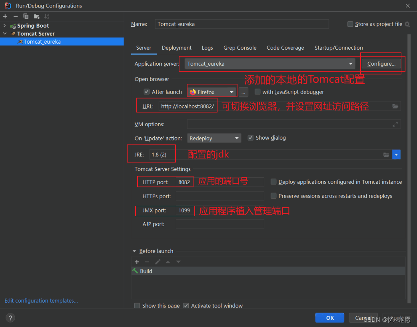Check Deploy applications configured in Tomcat instance

pos(273,182)
